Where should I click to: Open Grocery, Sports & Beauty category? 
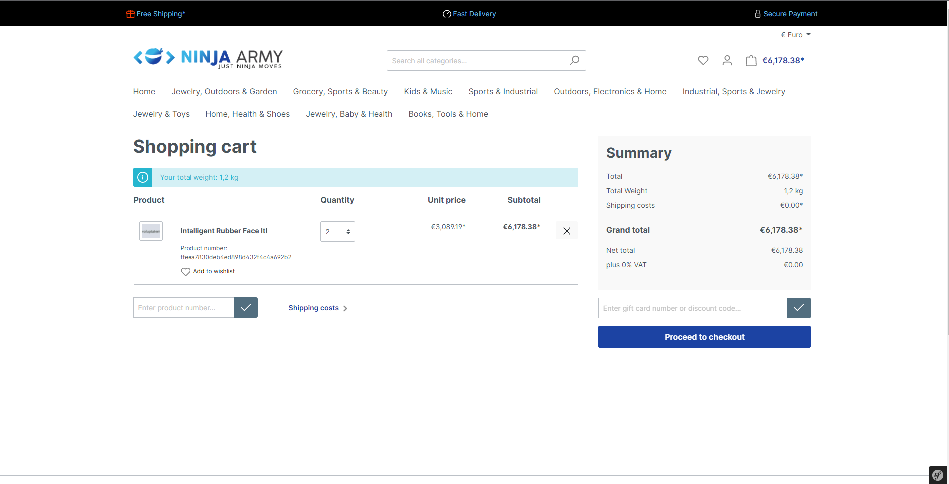[341, 92]
